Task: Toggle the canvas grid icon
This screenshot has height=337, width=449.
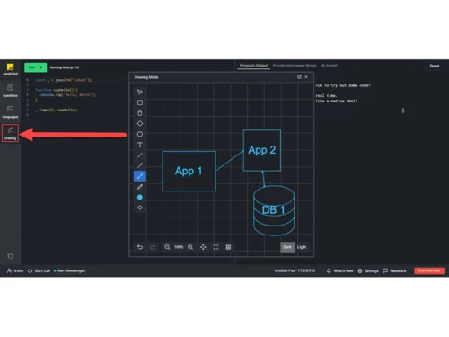Action: [x=228, y=247]
